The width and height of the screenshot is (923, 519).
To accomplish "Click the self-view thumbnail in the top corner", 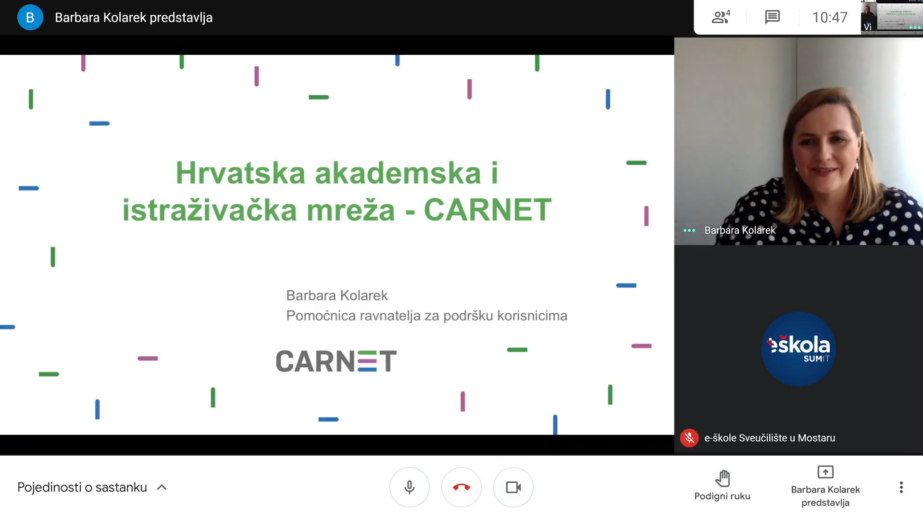I will (892, 17).
